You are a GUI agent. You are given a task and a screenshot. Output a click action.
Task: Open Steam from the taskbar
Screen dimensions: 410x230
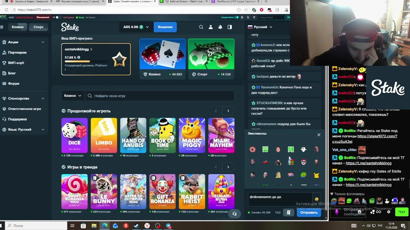point(136,226)
